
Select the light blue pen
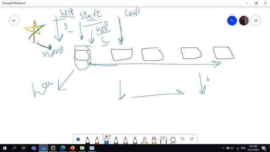point(135,140)
